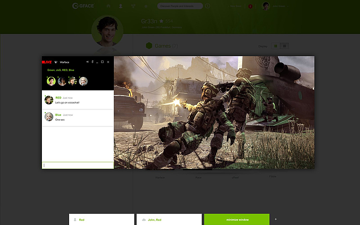Viewport: 360px width, 225px height.
Task: Click the Warface live game stream view
Action: tap(214, 112)
